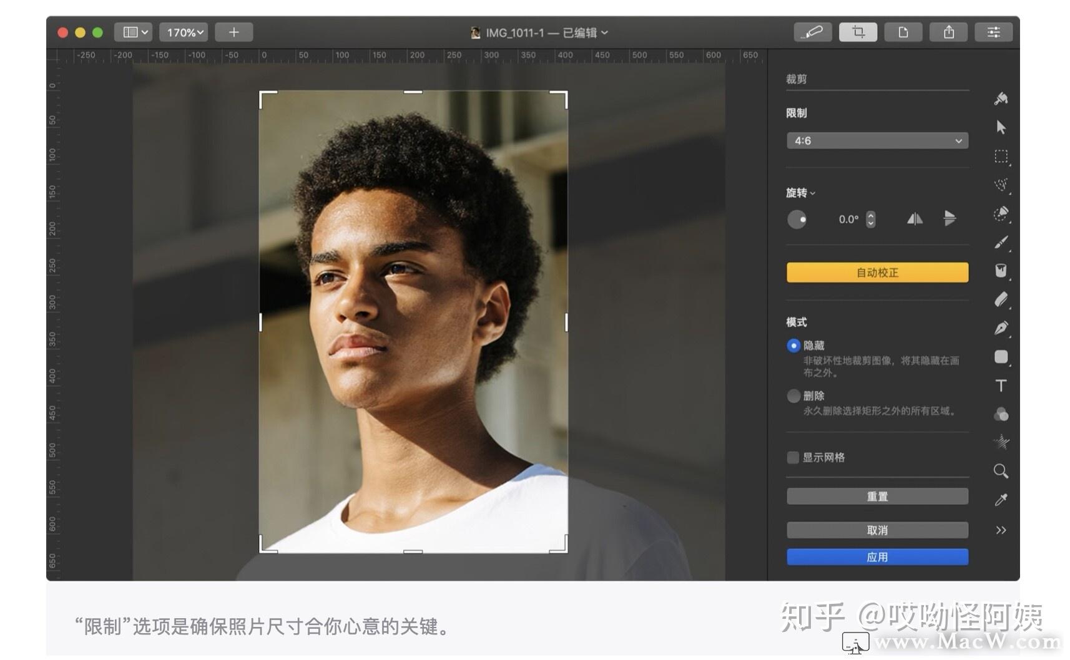Image resolution: width=1070 pixels, height=660 pixels.
Task: Select the Paint brush tool
Action: pyautogui.click(x=1000, y=242)
